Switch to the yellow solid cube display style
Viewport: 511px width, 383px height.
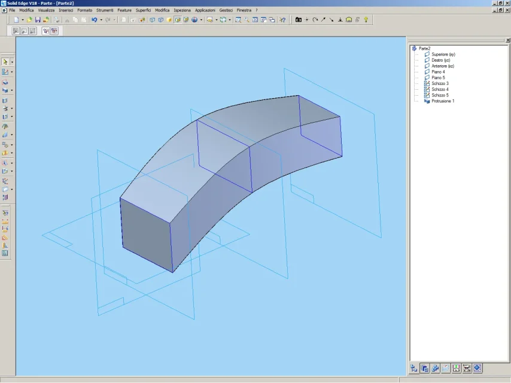[169, 20]
